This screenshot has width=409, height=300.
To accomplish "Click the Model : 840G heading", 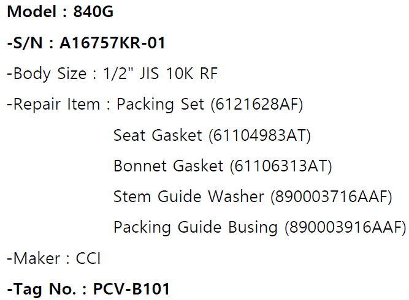I will click(x=60, y=12).
